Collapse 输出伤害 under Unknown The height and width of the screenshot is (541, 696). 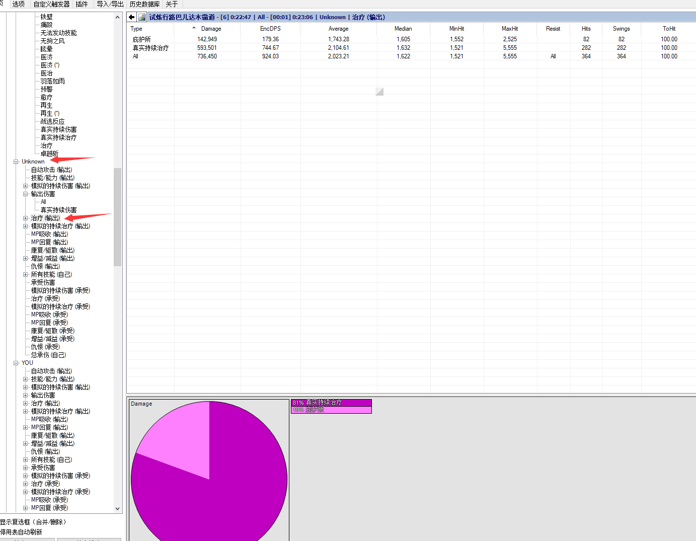pos(26,194)
